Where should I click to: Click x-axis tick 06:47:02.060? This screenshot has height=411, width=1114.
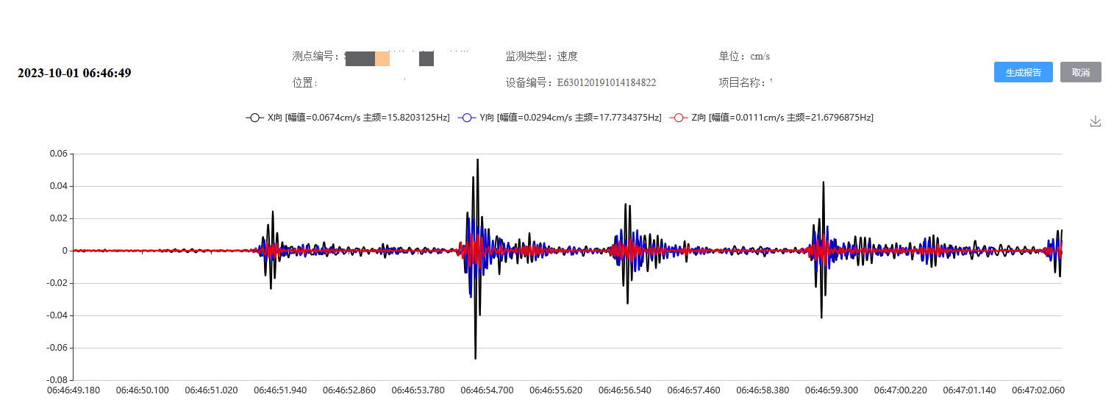click(1038, 390)
